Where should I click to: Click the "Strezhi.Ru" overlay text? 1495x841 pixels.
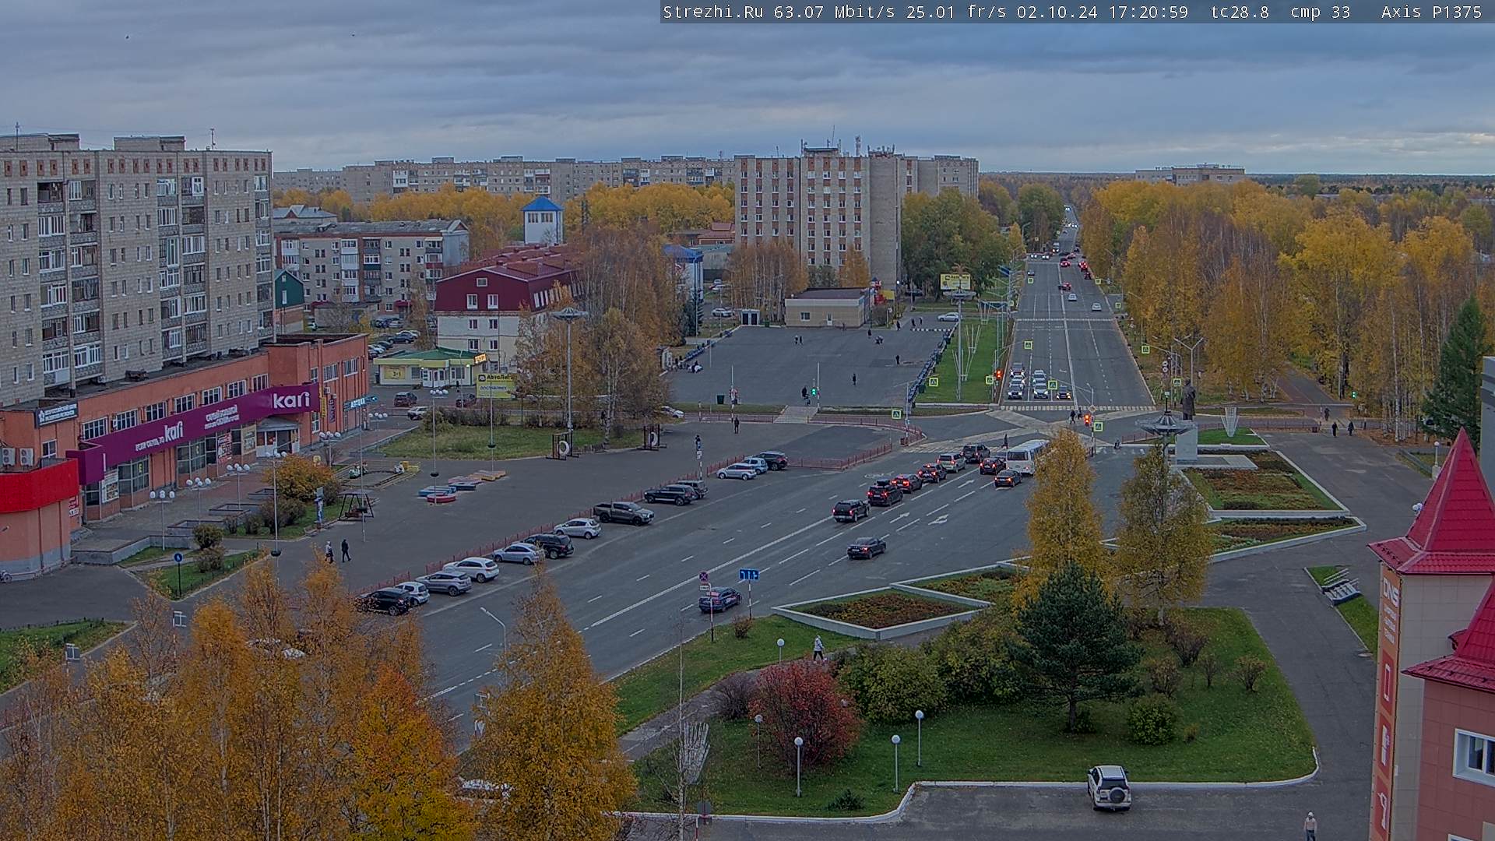712,12
